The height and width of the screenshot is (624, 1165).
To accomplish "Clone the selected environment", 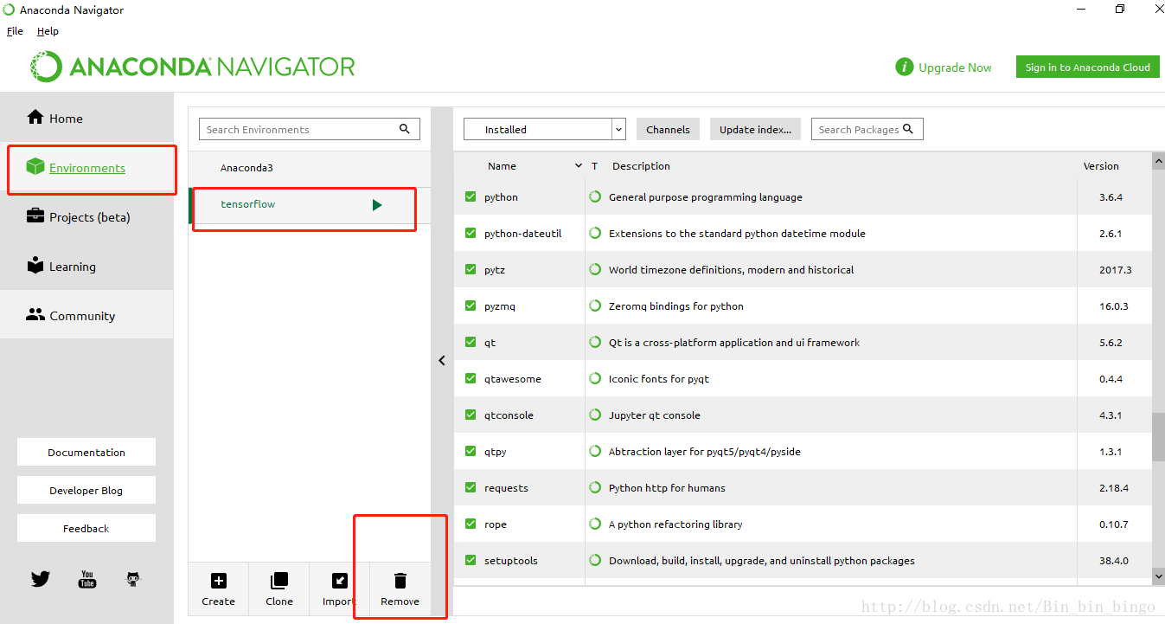I will (x=279, y=589).
